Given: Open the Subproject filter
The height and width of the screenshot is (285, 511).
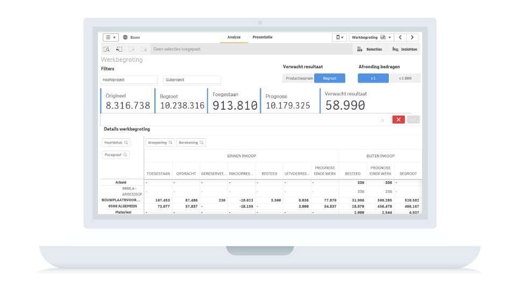Looking at the screenshot, I should [x=191, y=80].
